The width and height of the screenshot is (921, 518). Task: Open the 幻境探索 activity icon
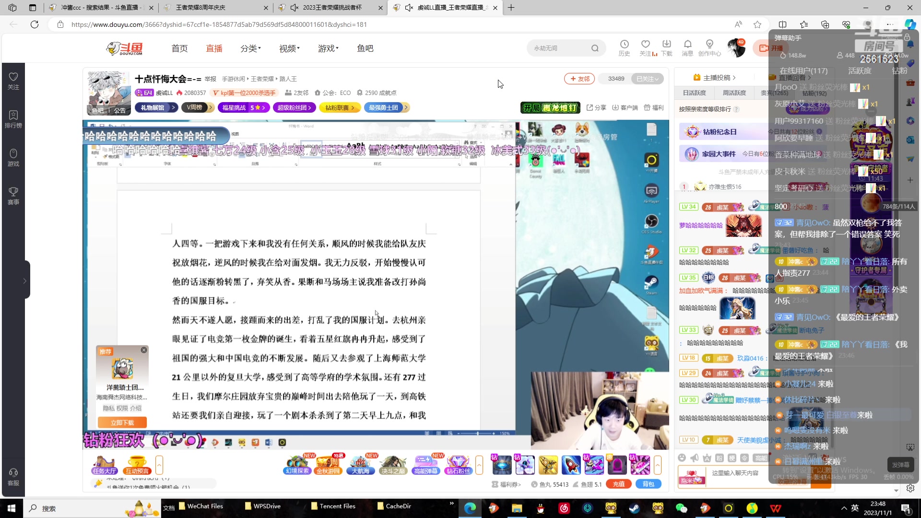298,464
